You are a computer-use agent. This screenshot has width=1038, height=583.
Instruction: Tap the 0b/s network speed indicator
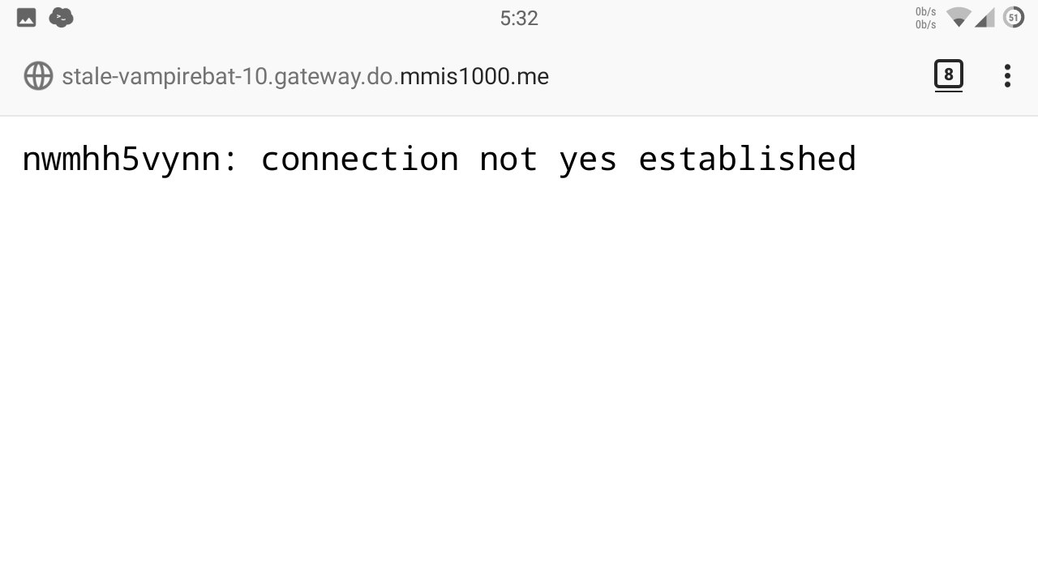pos(925,18)
